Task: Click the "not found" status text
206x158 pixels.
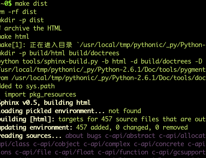Action: (x=125, y=111)
